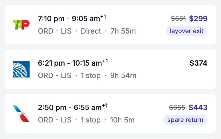This screenshot has width=221, height=139.
Task: Choose the $443 discounted fare
Action: (198, 107)
